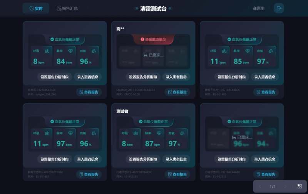Click 血氧仪佩戴正常 badge on the 测试者 card
This screenshot has height=194, width=308.
click(153, 122)
